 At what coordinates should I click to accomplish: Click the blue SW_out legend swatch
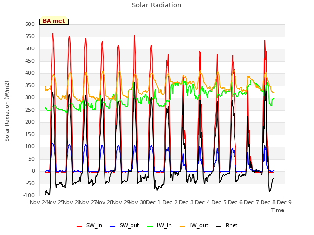tap(113, 226)
